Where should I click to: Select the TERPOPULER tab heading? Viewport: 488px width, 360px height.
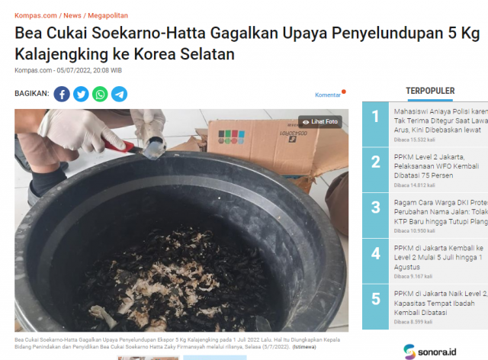[430, 91]
